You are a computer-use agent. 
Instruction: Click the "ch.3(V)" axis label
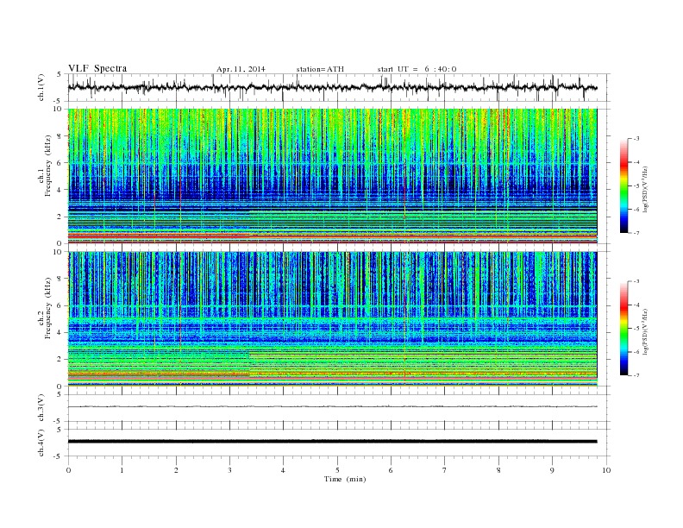(x=41, y=408)
